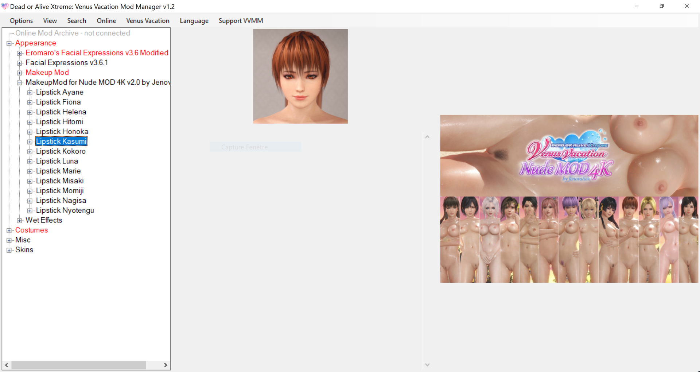Expand the Lipstick Nyotengu node
This screenshot has height=372, width=700.
pos(30,211)
